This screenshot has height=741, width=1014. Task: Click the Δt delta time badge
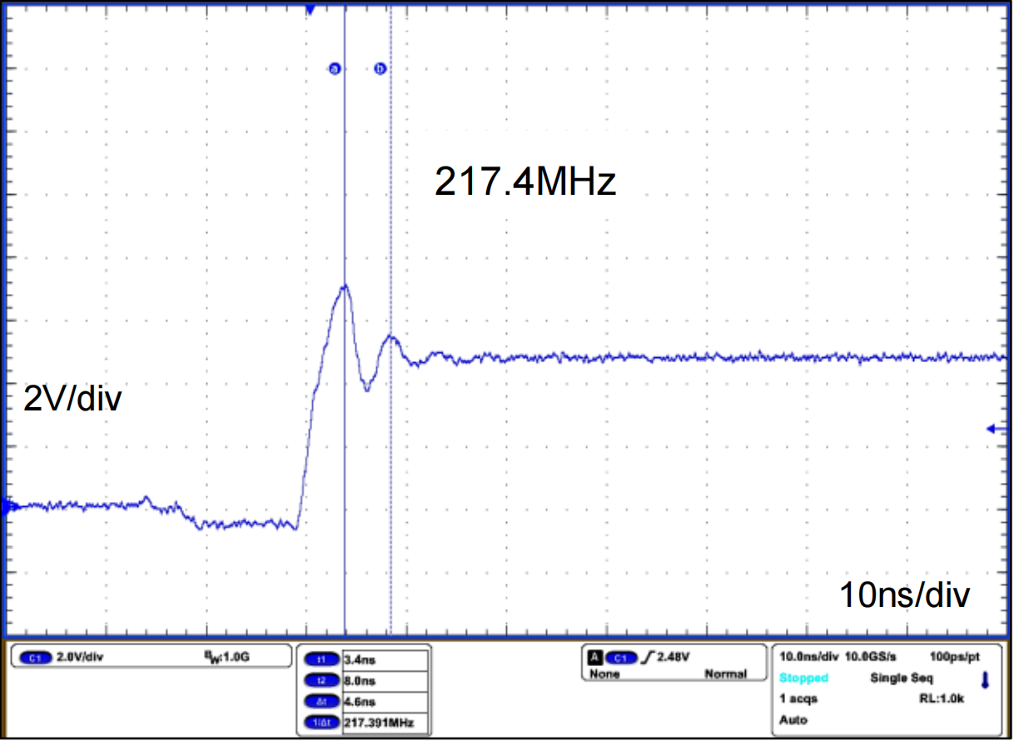pyautogui.click(x=321, y=701)
